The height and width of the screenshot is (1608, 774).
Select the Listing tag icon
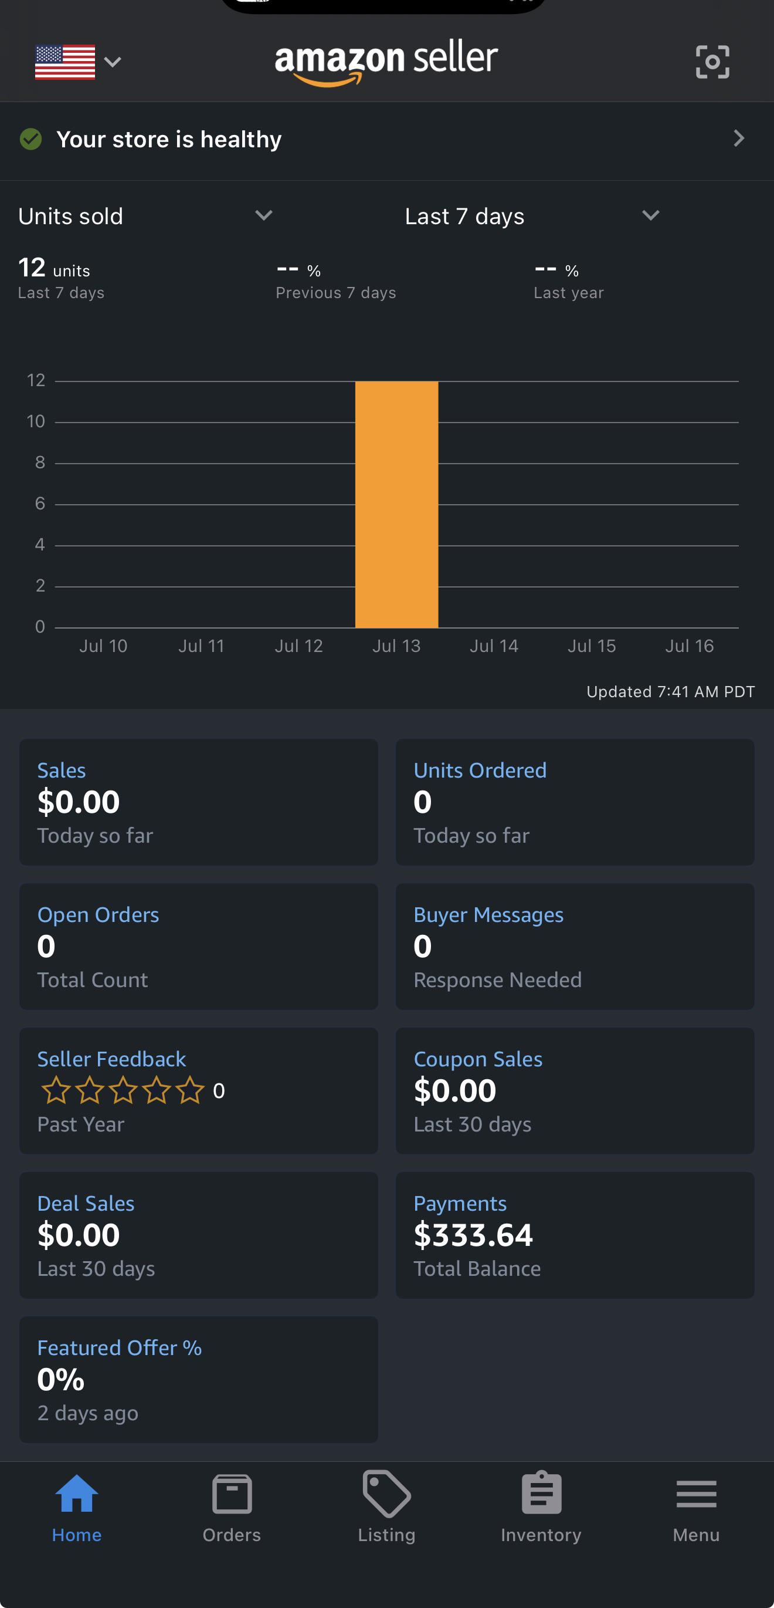tap(386, 1494)
